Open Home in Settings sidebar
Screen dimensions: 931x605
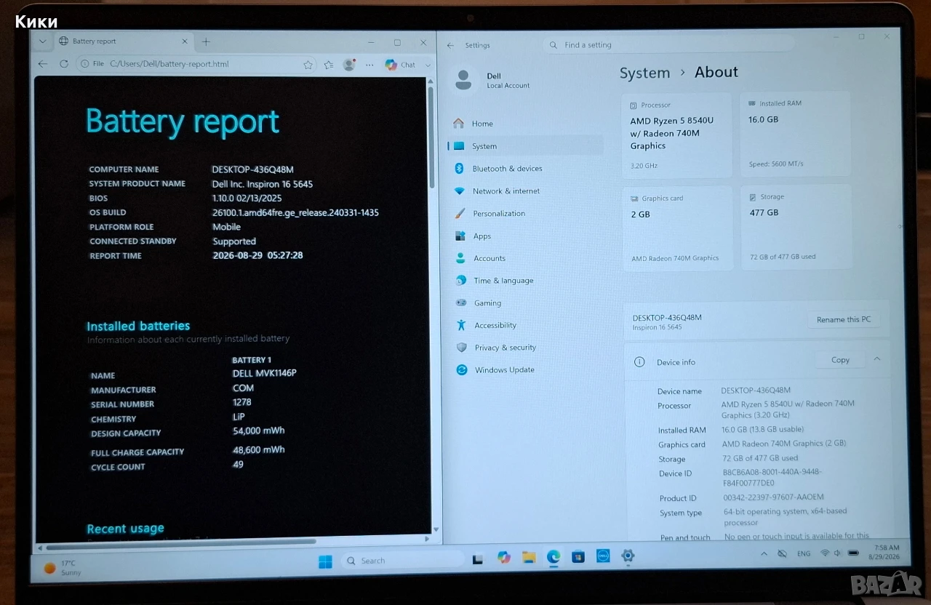tap(525, 124)
